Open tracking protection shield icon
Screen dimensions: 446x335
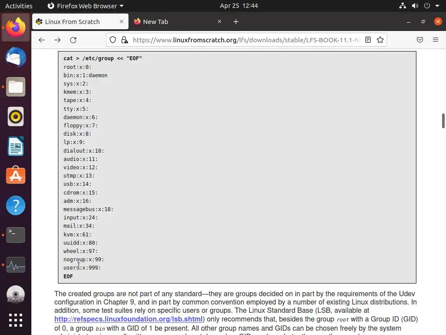[x=113, y=40]
